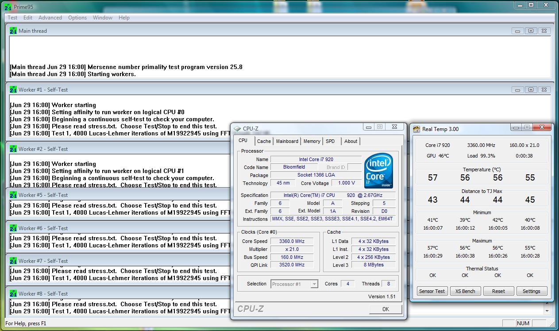
Task: Click the 'GPU 46°C' reading in Real Temp
Action: click(x=438, y=156)
